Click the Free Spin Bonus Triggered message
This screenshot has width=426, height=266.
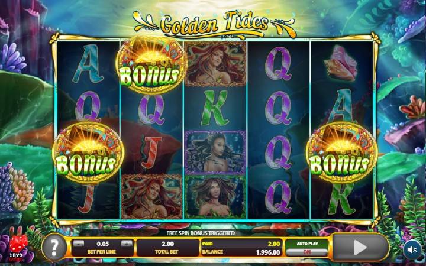(x=201, y=233)
